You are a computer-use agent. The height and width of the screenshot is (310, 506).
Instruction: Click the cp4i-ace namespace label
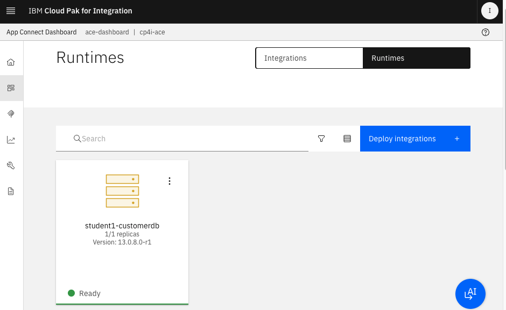[x=152, y=32]
